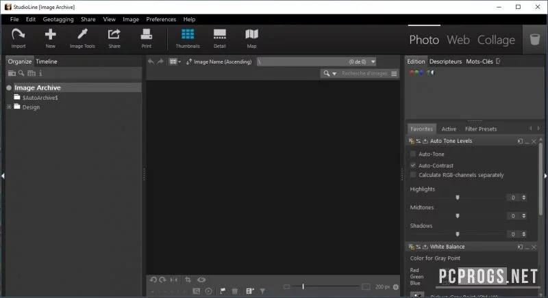Click the rotate right icon
548x298 pixels.
click(162, 280)
